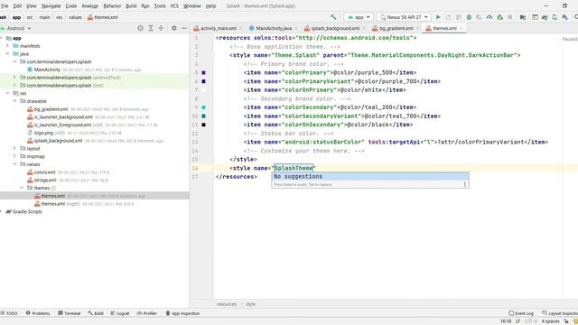
Task: Sync project with Gradle files icon
Action: click(545, 17)
